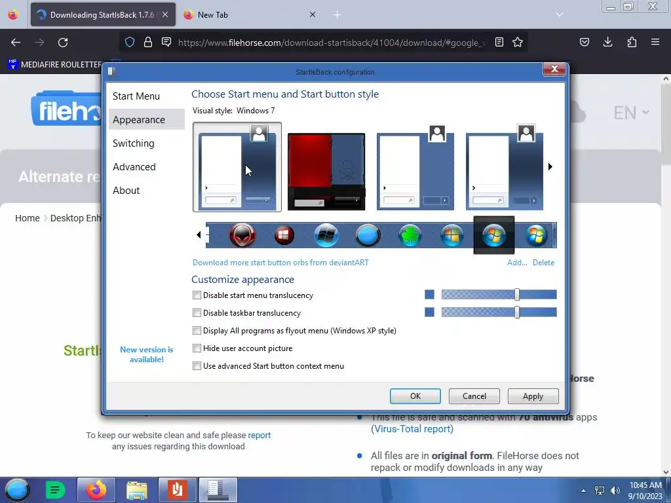Select the glossy Windows 7 orb beside the clover
Viewport: 671px width, 503px height.
click(452, 235)
